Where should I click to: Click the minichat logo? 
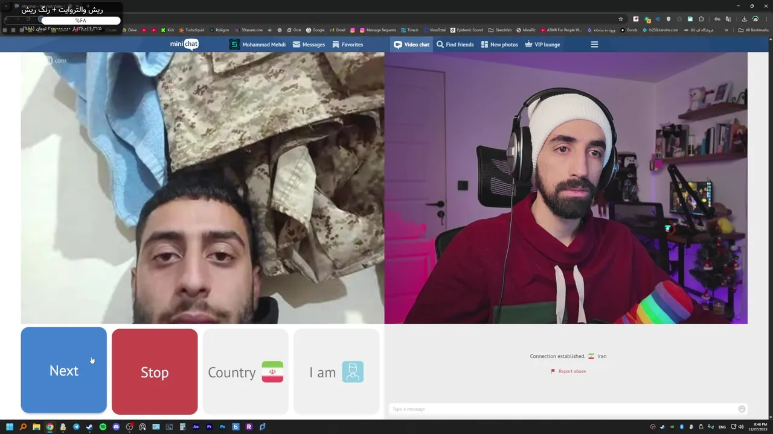(184, 44)
